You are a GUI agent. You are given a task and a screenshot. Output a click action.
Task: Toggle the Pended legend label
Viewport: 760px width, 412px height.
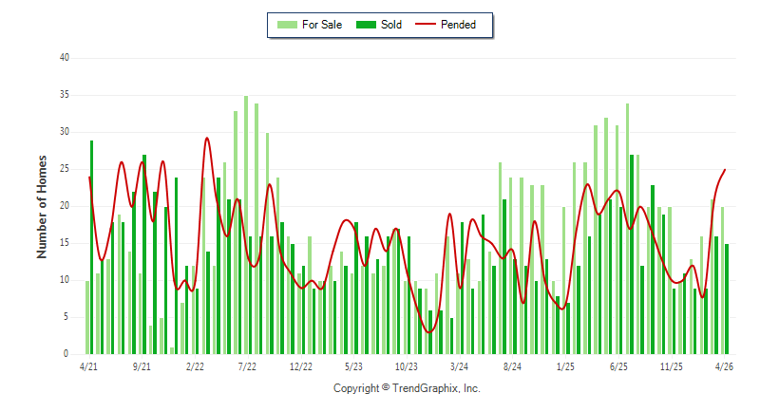coord(458,25)
